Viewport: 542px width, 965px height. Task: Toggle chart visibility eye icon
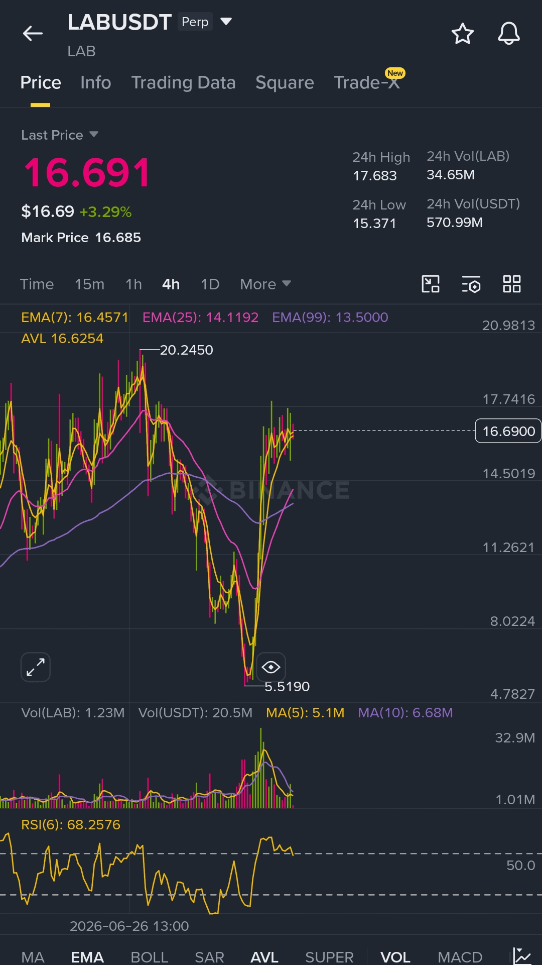(271, 667)
